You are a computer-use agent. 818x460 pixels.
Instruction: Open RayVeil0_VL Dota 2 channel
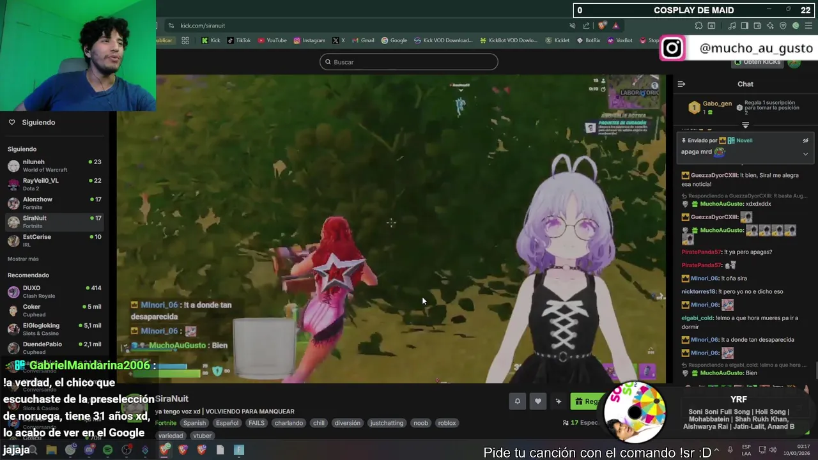point(54,184)
